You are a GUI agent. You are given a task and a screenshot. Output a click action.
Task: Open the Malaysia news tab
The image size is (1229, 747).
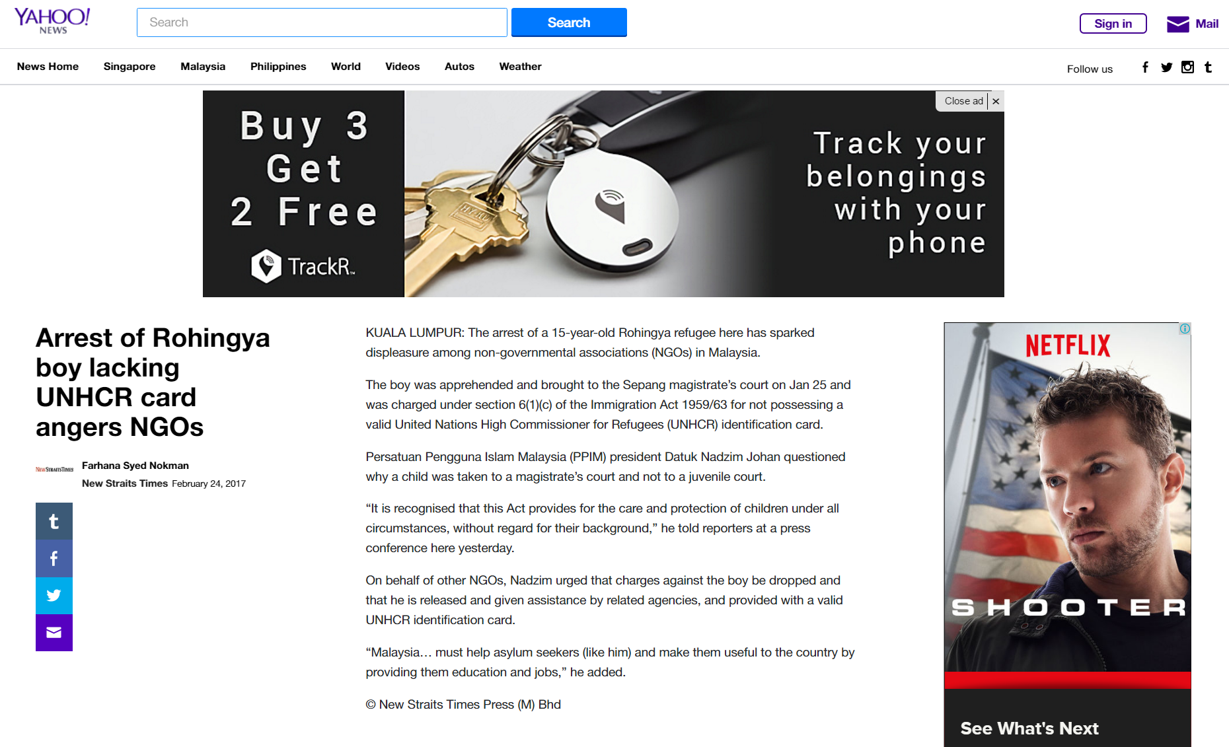point(203,67)
